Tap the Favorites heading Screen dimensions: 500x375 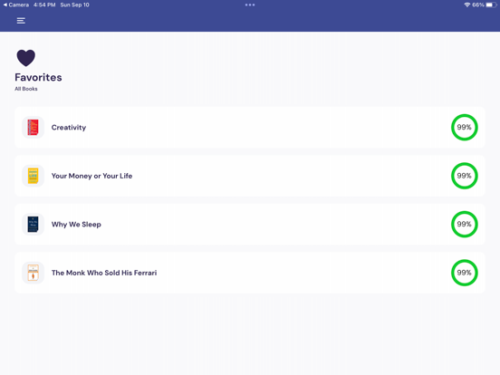click(x=38, y=77)
